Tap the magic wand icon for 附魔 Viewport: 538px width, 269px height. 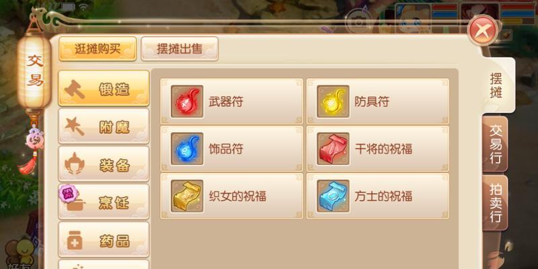pyautogui.click(x=75, y=126)
